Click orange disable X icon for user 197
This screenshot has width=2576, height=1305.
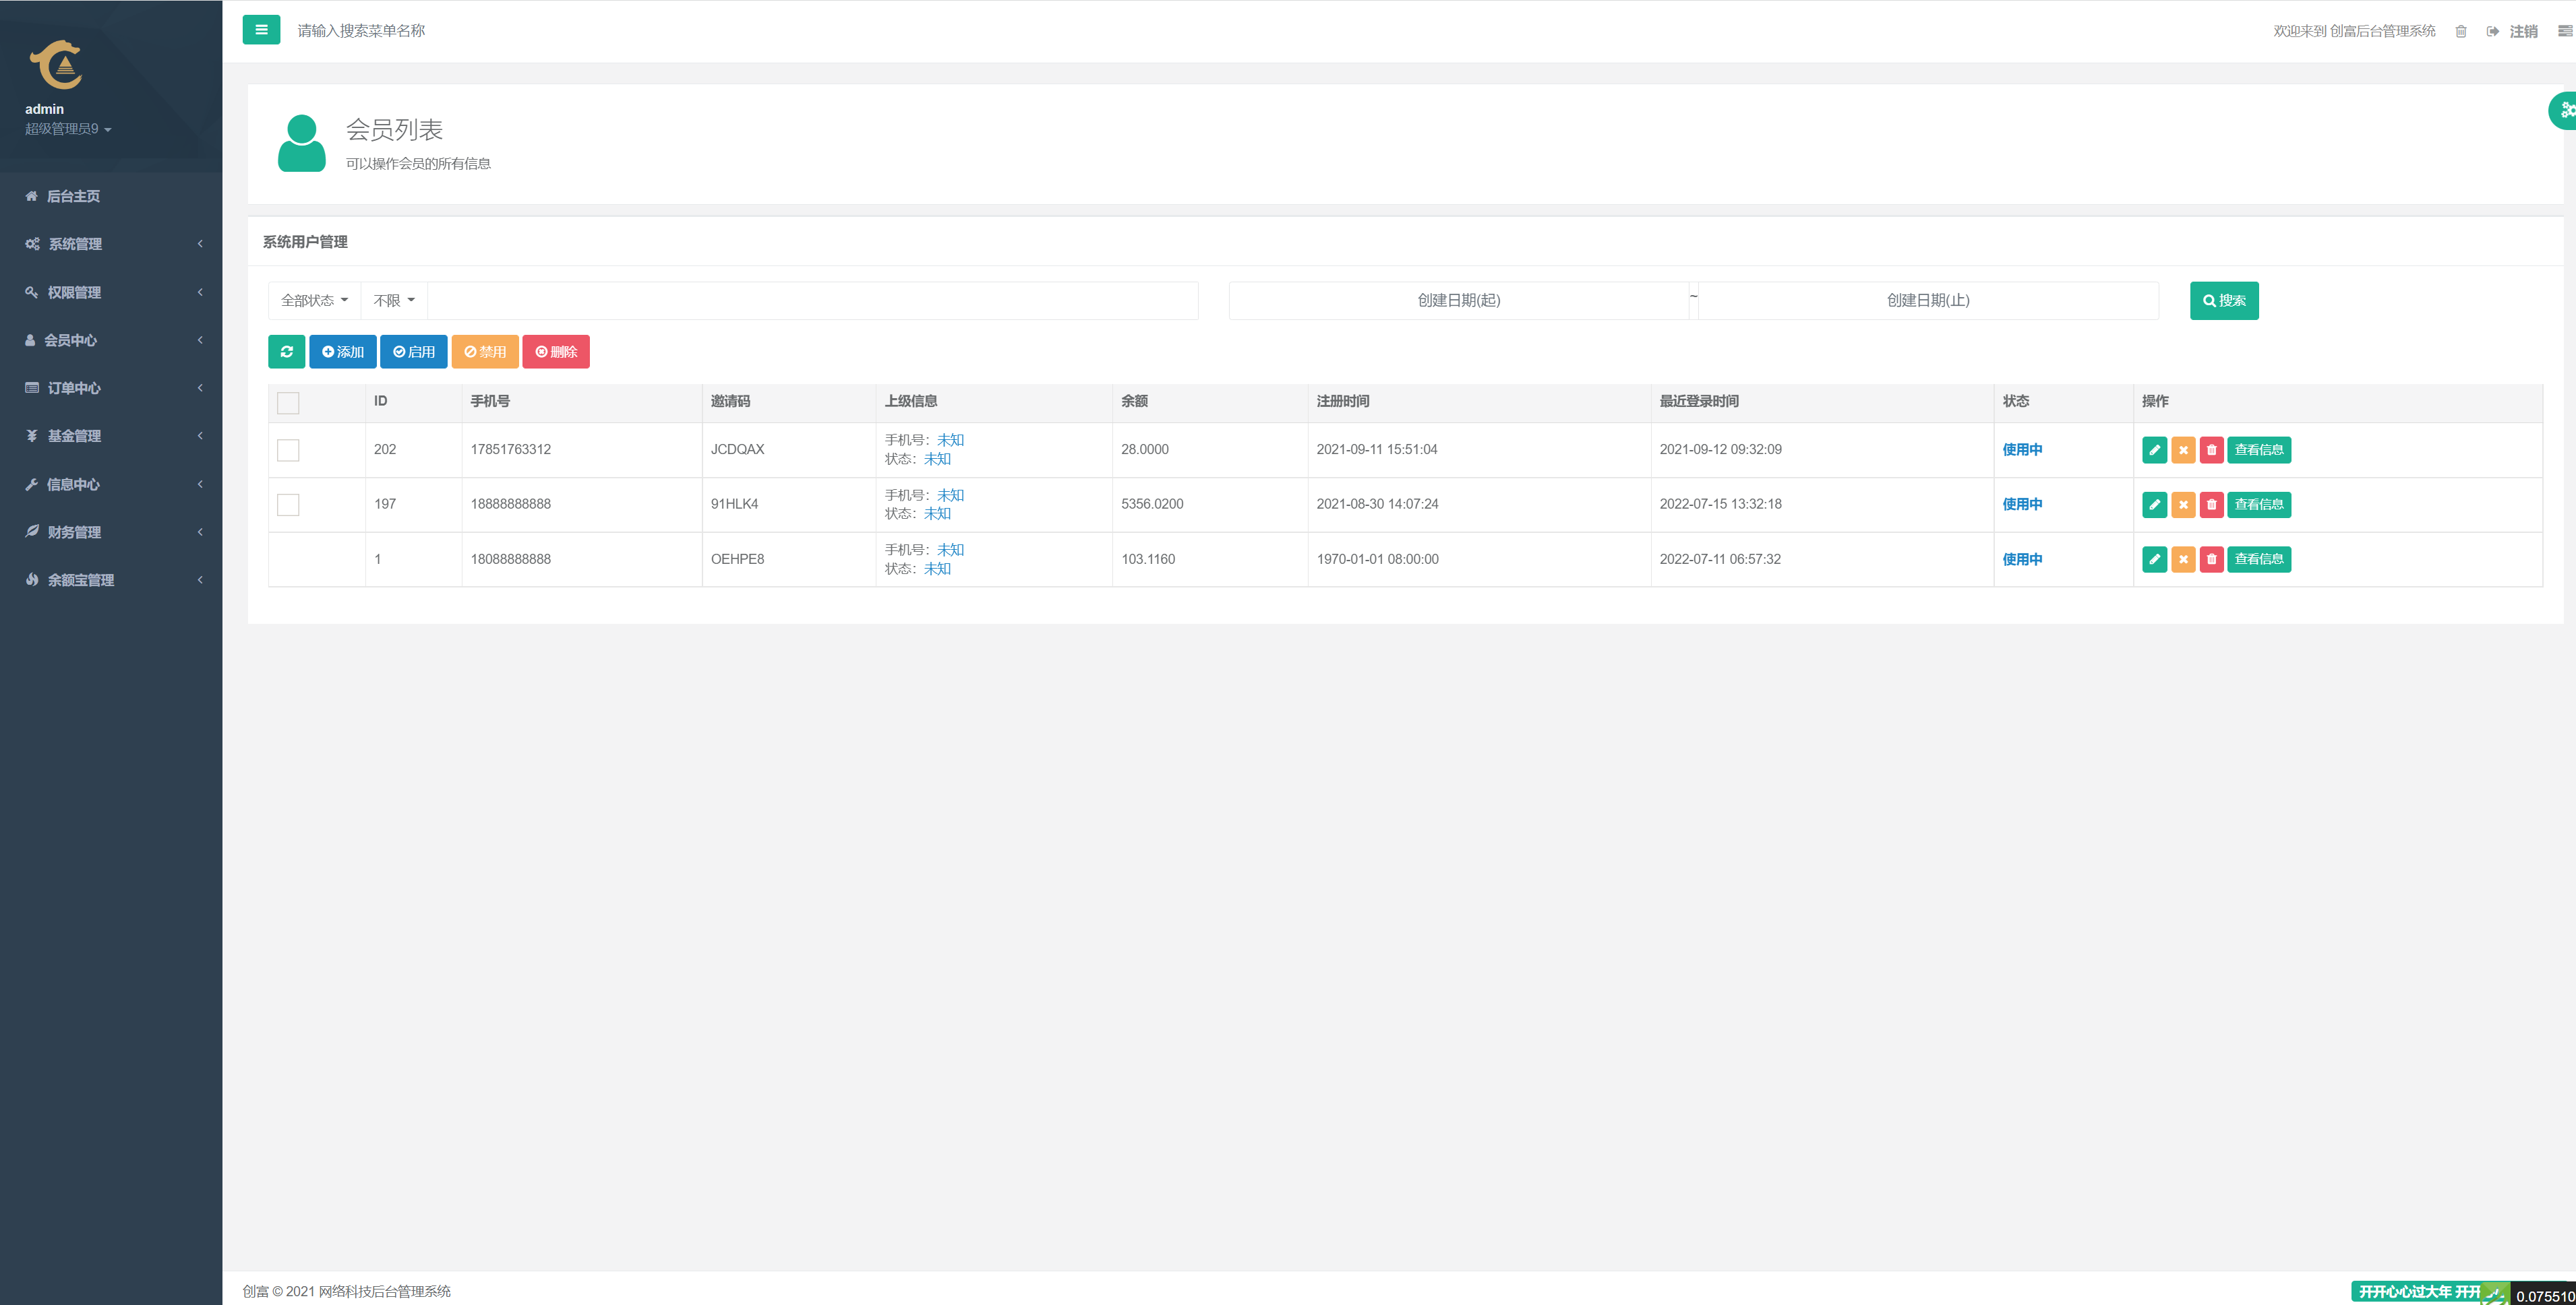[x=2183, y=505]
